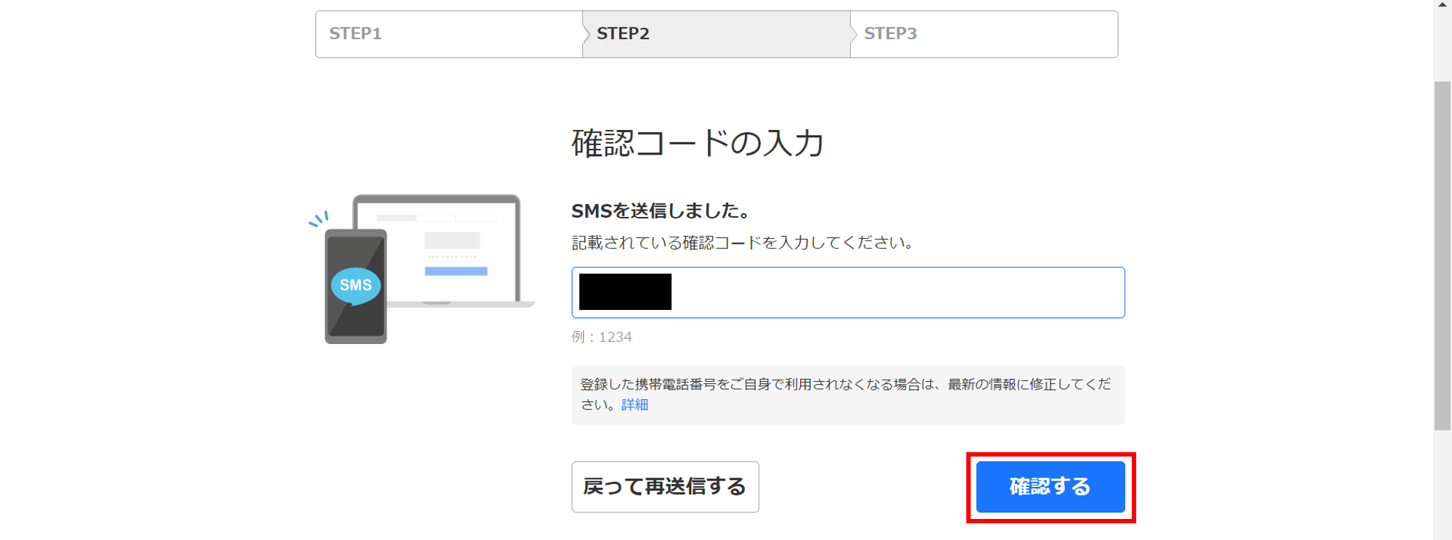This screenshot has height=540, width=1452.
Task: Click the blacked-out code inside the input
Action: point(625,292)
